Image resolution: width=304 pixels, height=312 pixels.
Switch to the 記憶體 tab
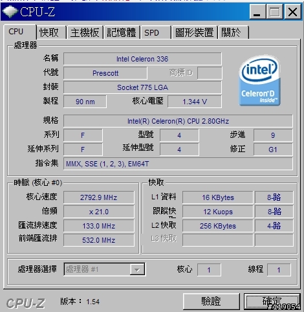(x=122, y=32)
